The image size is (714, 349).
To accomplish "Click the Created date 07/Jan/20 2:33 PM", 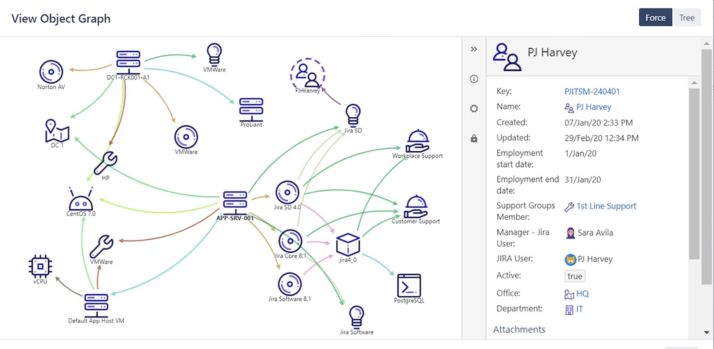I will (598, 123).
